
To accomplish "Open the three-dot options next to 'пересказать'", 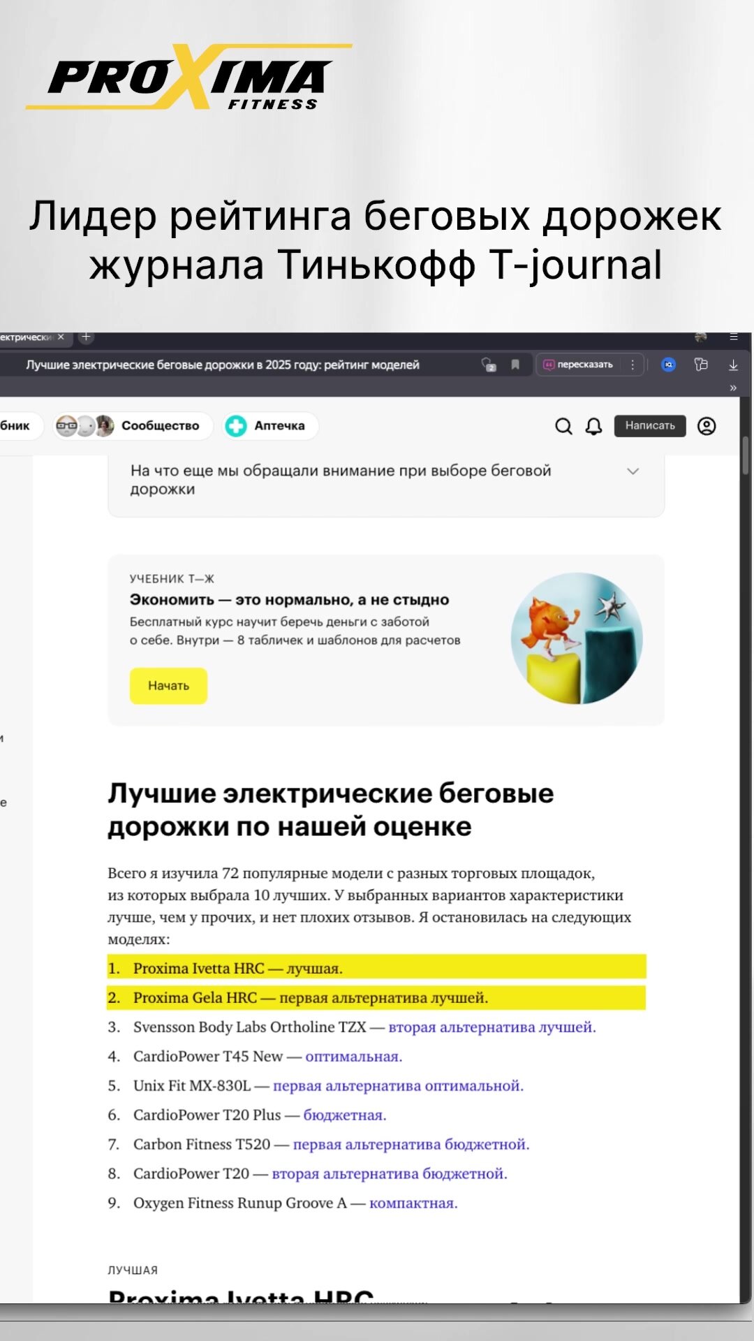I will pos(633,365).
